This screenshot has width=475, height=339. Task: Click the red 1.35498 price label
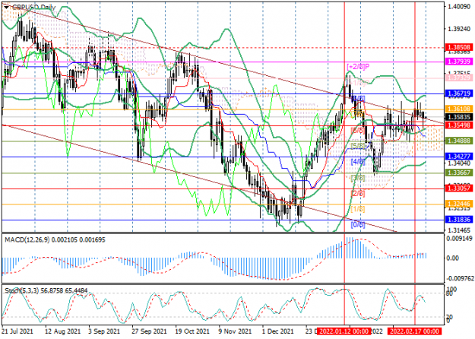pos(459,125)
